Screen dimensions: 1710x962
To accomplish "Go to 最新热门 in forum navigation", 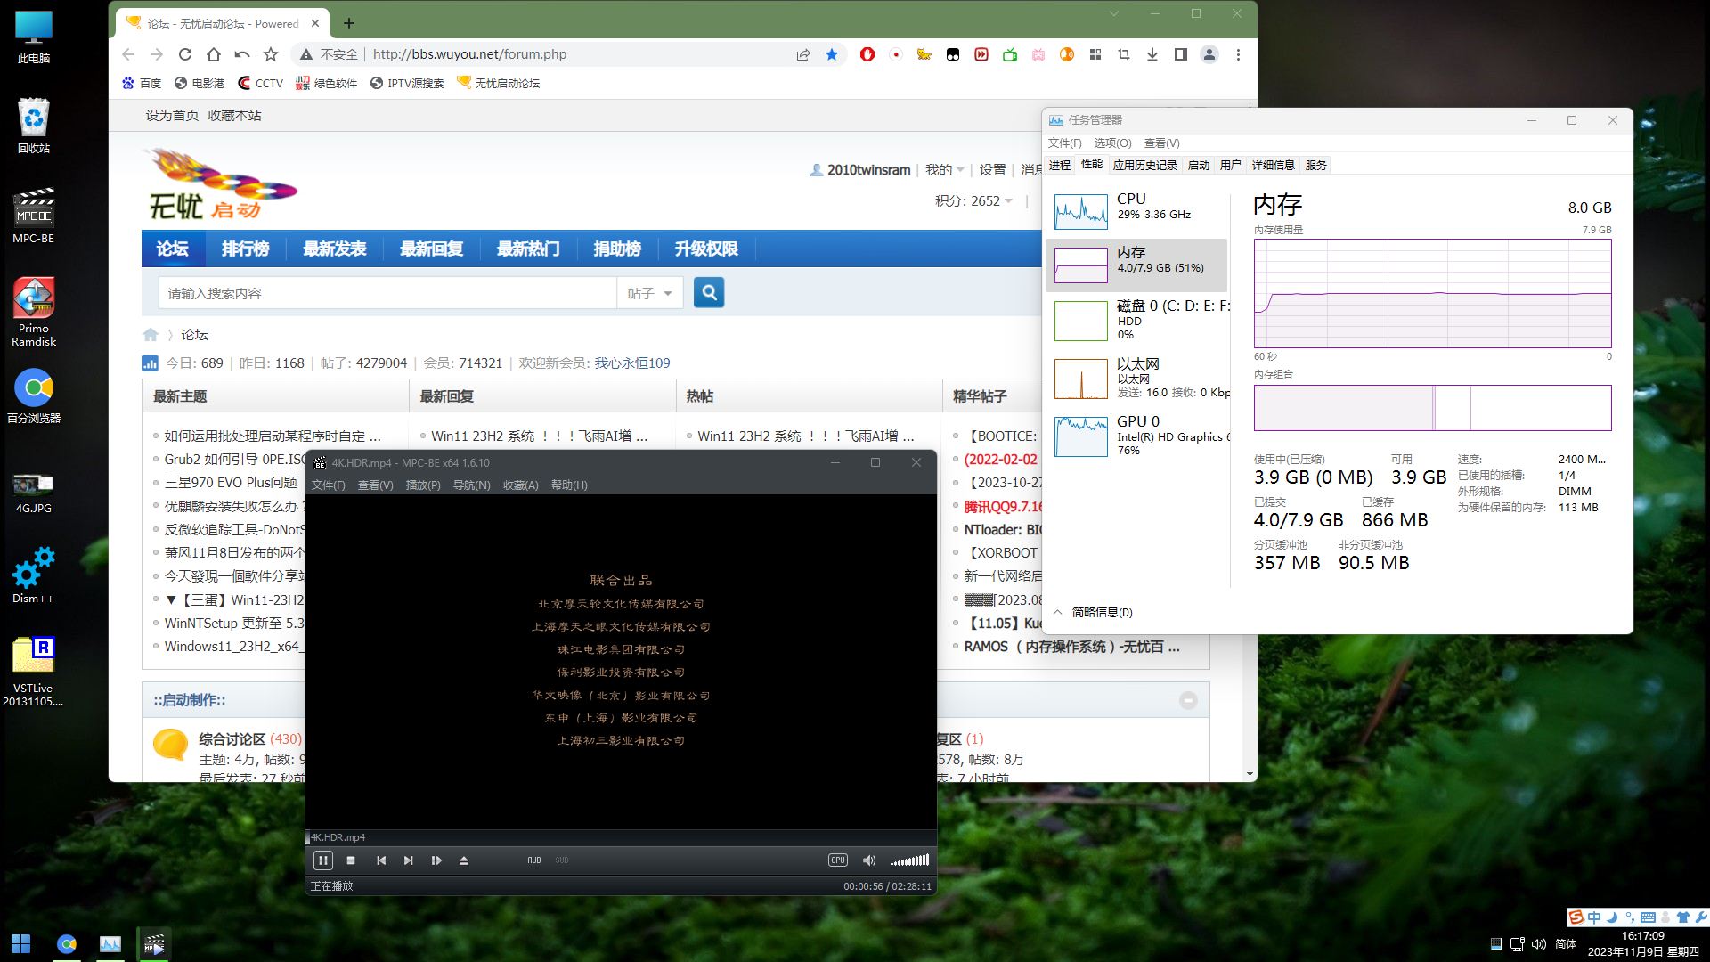I will click(528, 249).
